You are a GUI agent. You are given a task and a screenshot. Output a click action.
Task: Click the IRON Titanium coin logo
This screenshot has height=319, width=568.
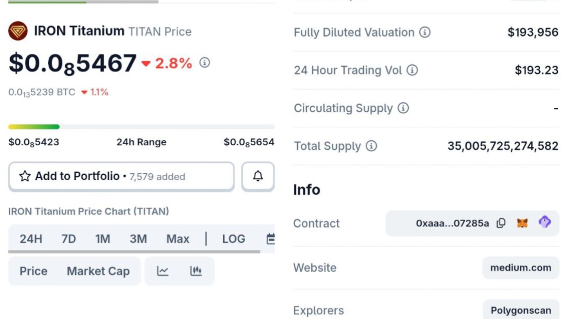click(18, 31)
